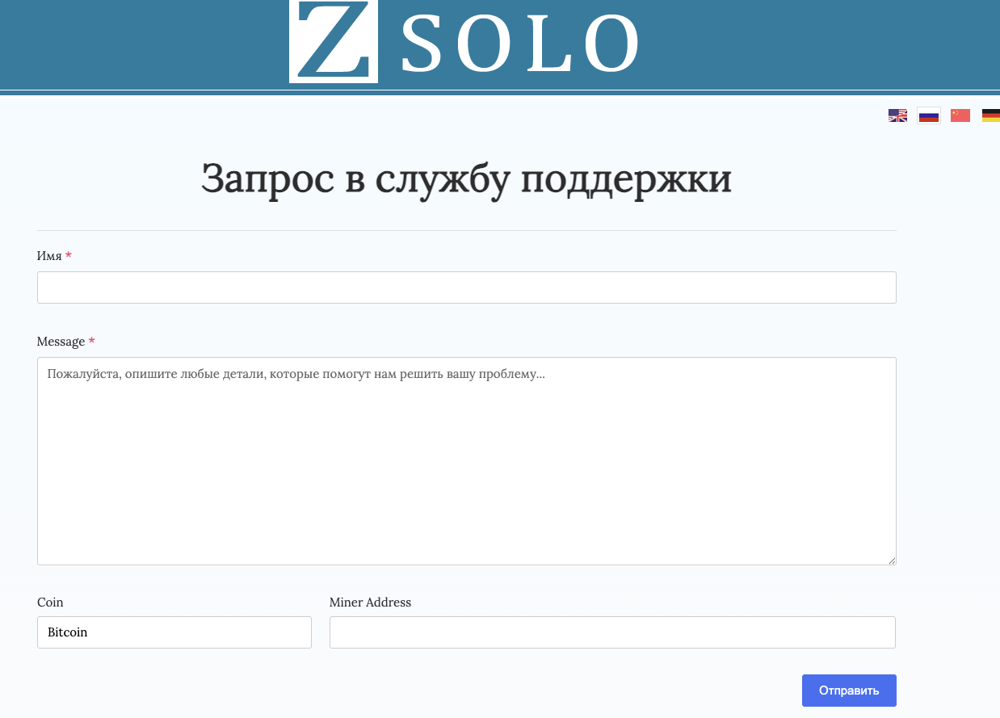Focus the Miner Address input field

tap(612, 632)
